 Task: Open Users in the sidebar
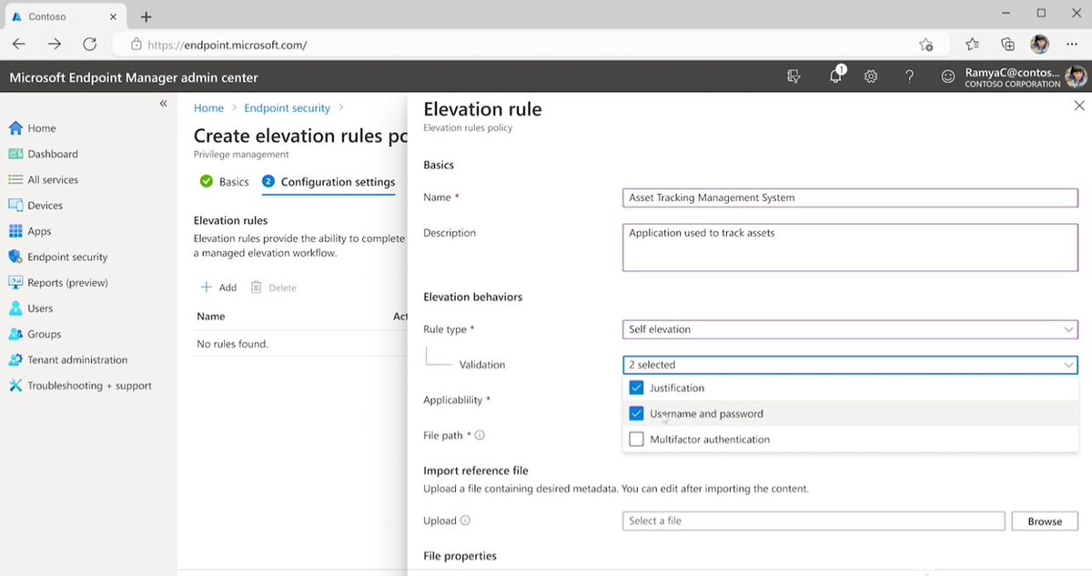[x=31, y=308]
